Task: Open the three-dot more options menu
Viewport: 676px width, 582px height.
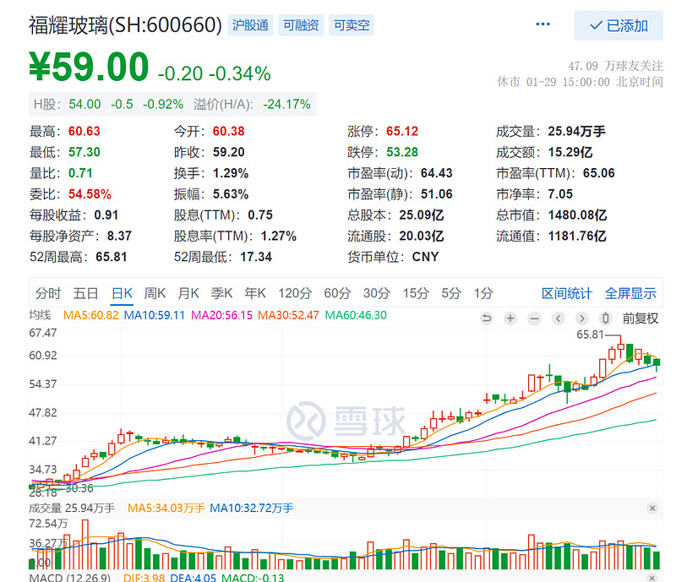Action: 542,24
